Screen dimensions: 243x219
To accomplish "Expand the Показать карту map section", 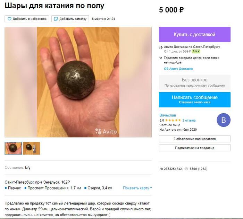I will point(137,188).
